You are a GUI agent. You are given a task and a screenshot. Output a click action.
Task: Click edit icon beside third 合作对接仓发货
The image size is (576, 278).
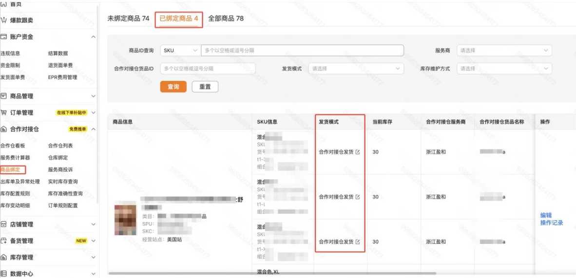(358, 242)
